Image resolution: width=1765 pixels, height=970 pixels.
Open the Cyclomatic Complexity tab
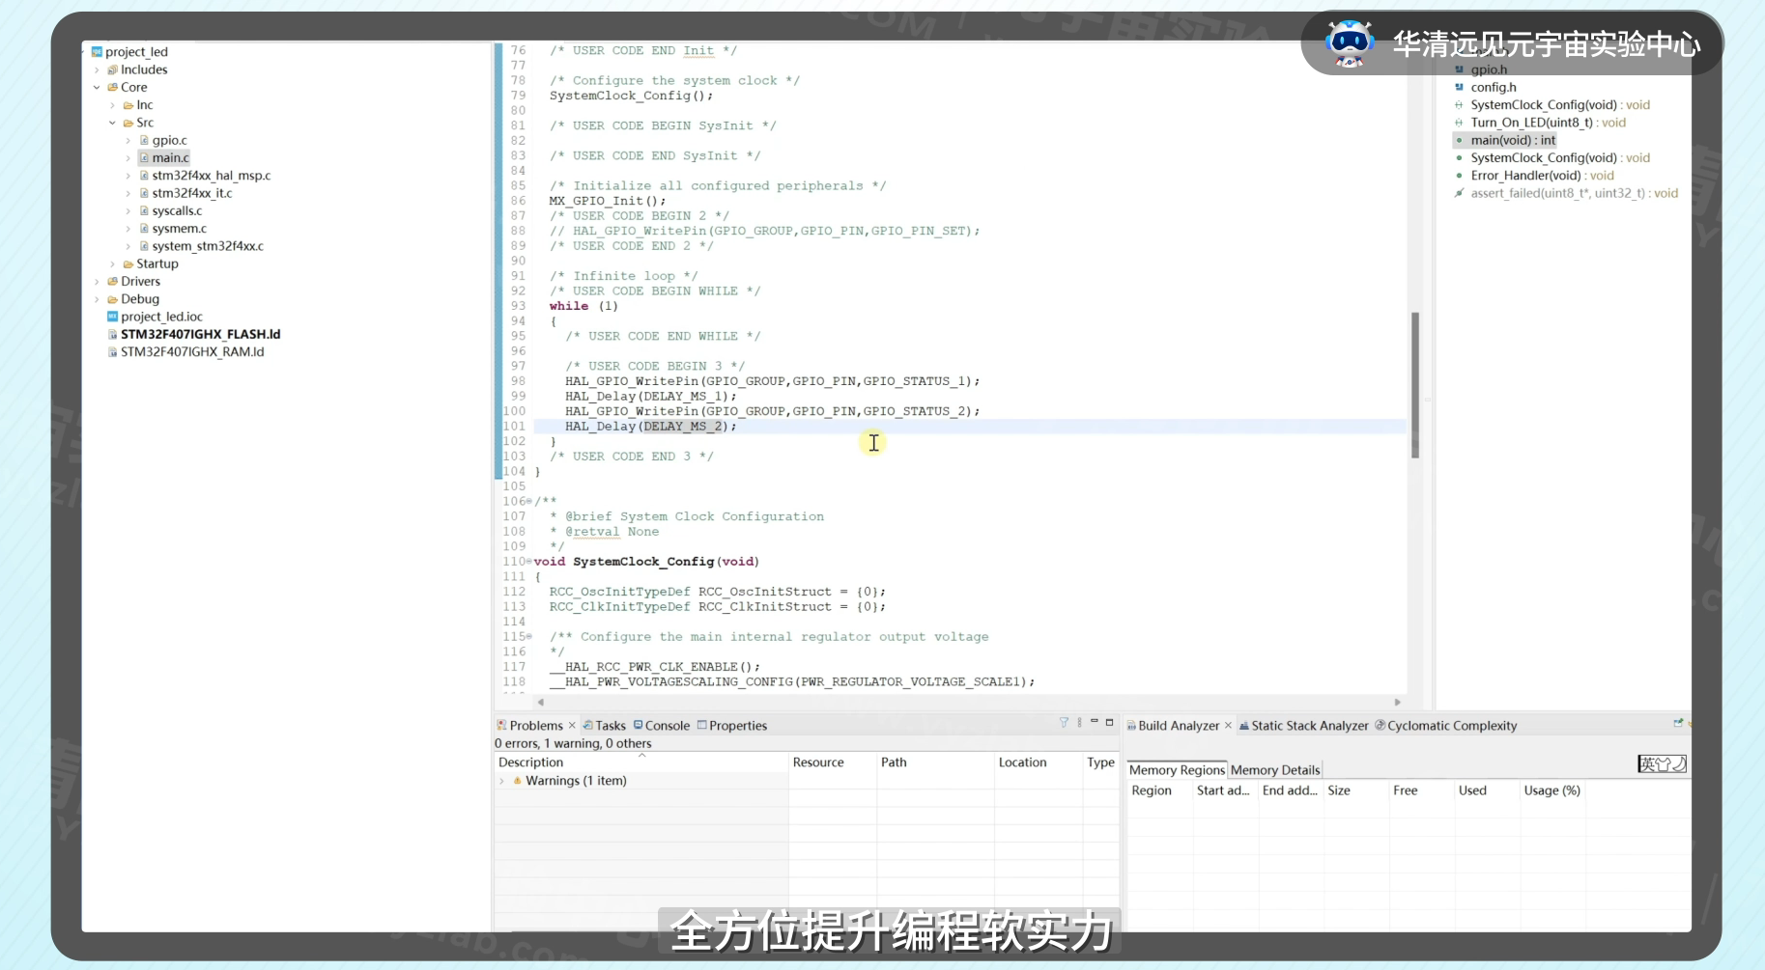(1446, 726)
